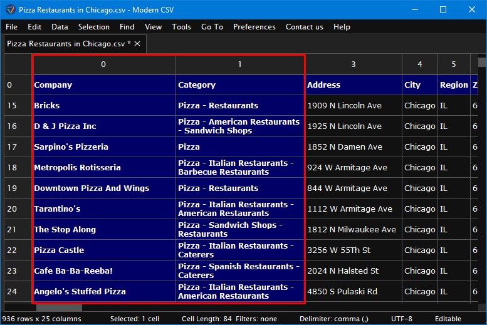Open the Preferences menu
This screenshot has width=487, height=325.
click(x=254, y=27)
